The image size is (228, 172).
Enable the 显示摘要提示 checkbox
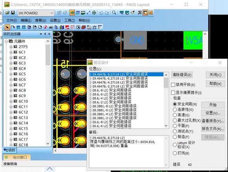[173, 92]
